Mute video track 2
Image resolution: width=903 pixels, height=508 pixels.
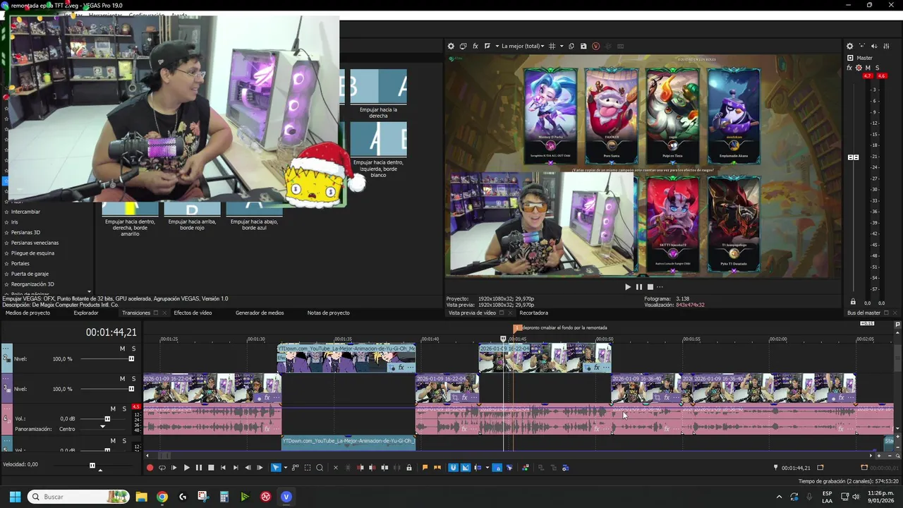[122, 349]
